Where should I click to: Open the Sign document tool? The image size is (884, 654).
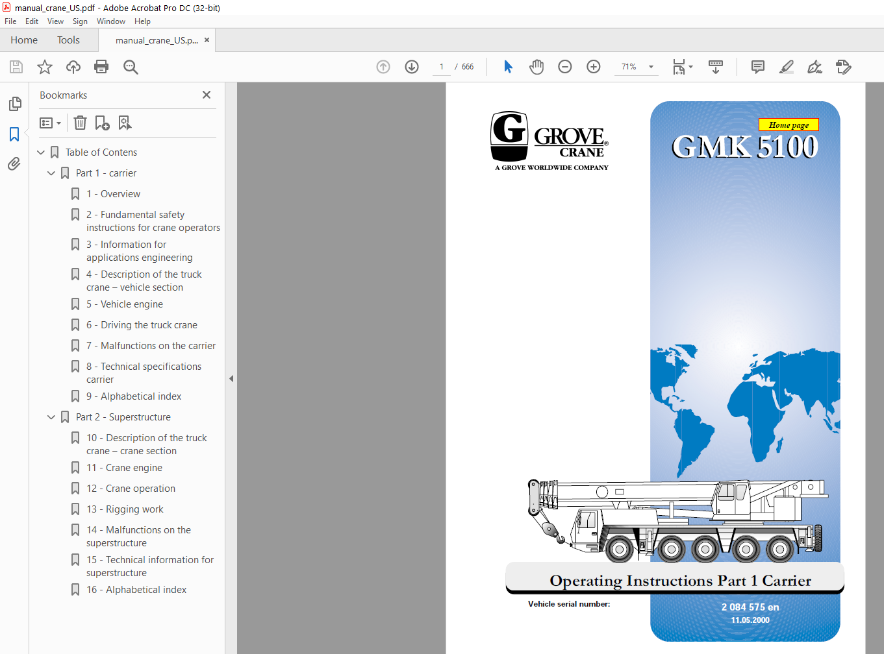pyautogui.click(x=815, y=67)
